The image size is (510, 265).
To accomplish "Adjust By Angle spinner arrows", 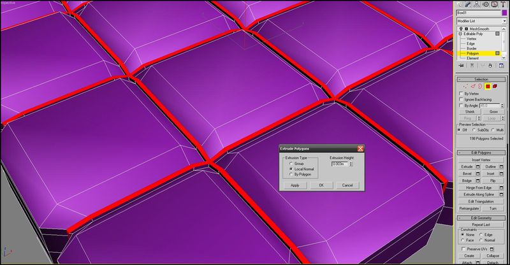I will 502,106.
